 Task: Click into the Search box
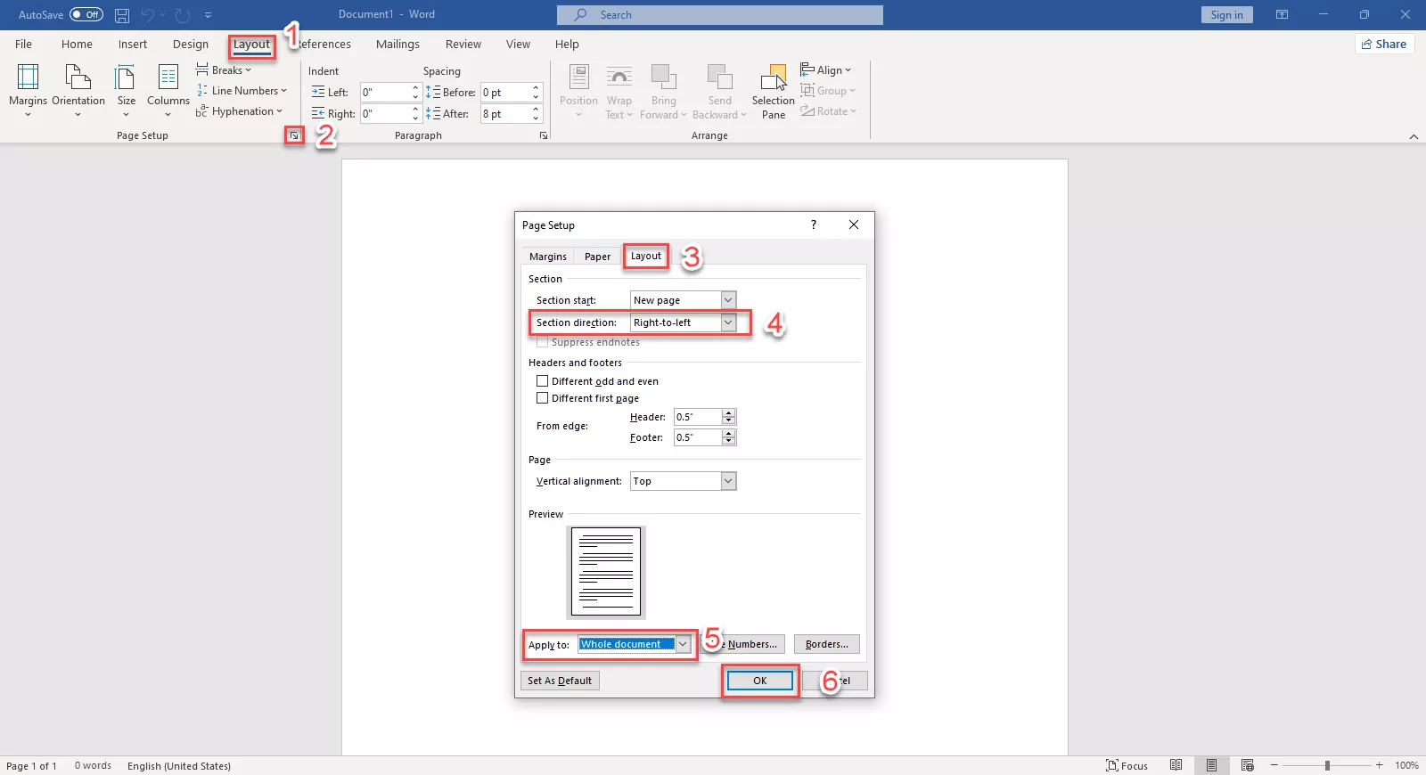click(x=720, y=15)
